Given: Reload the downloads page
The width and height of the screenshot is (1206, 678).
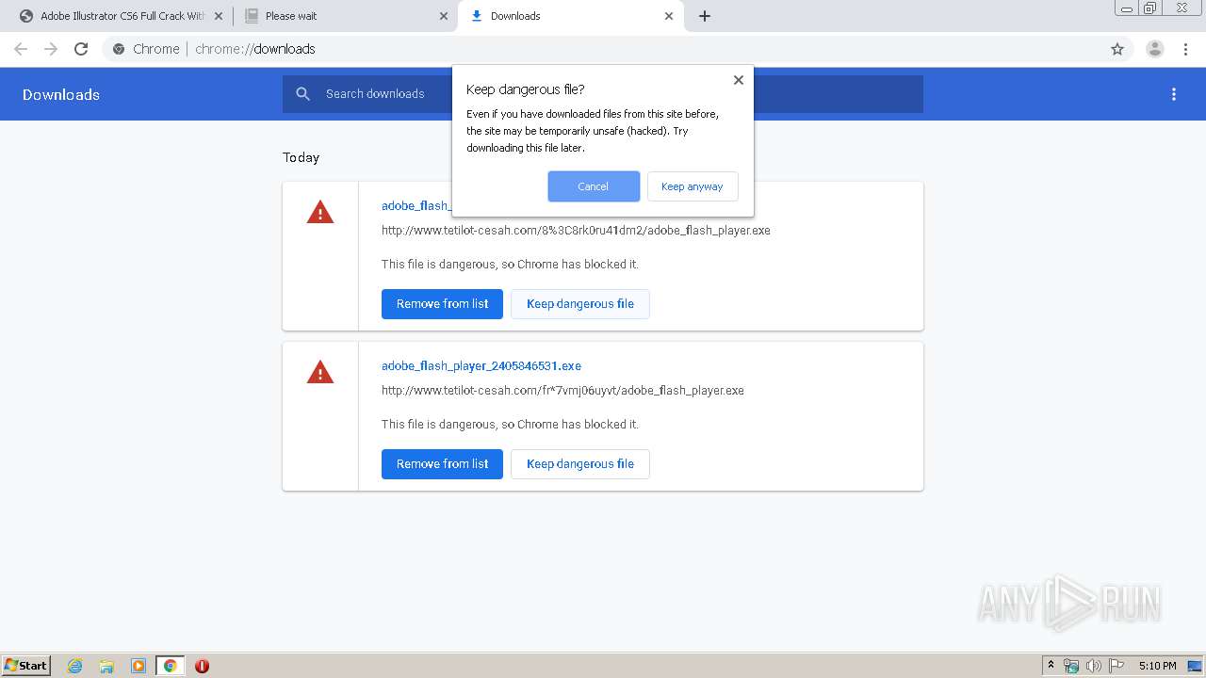Looking at the screenshot, I should tap(81, 49).
